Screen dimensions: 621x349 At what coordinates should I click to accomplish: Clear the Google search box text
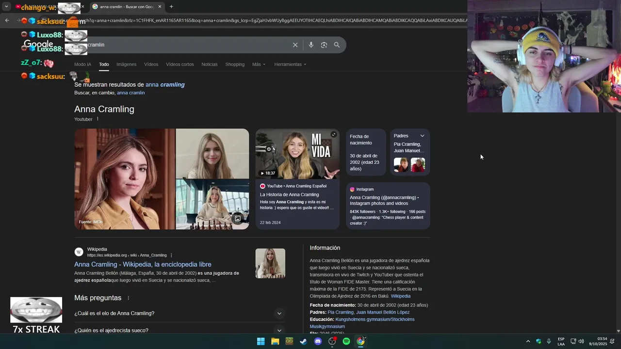pyautogui.click(x=295, y=45)
